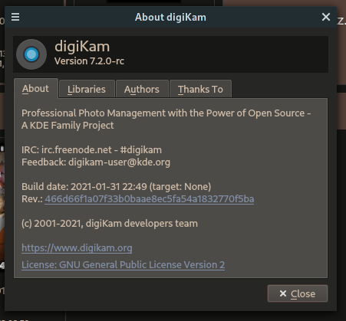Click the 'Build date: 2021-01-31 22:49' line
This screenshot has height=321, width=346.
[117, 187]
